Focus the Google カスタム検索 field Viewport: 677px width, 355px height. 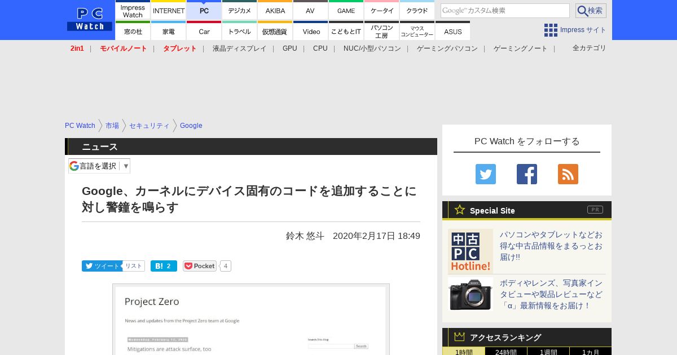[505, 11]
